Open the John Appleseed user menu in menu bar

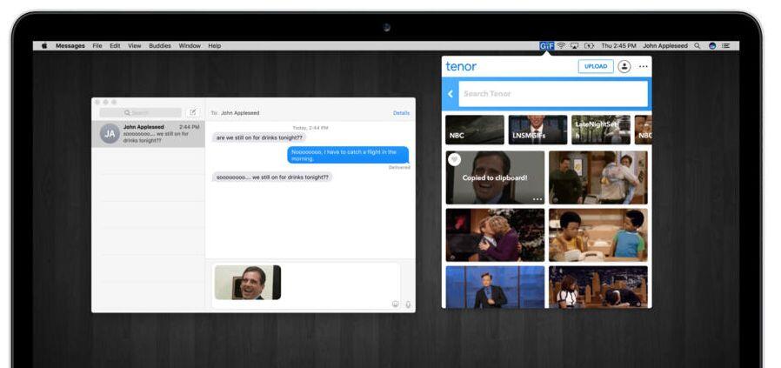click(x=664, y=45)
